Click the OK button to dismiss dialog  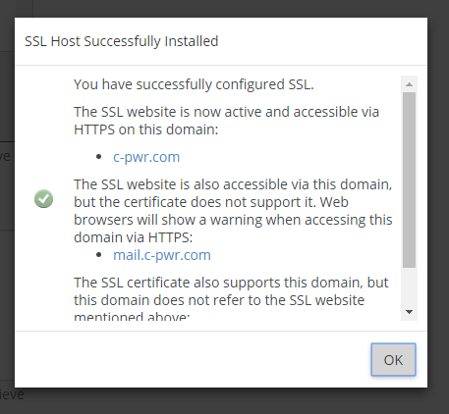coord(393,359)
